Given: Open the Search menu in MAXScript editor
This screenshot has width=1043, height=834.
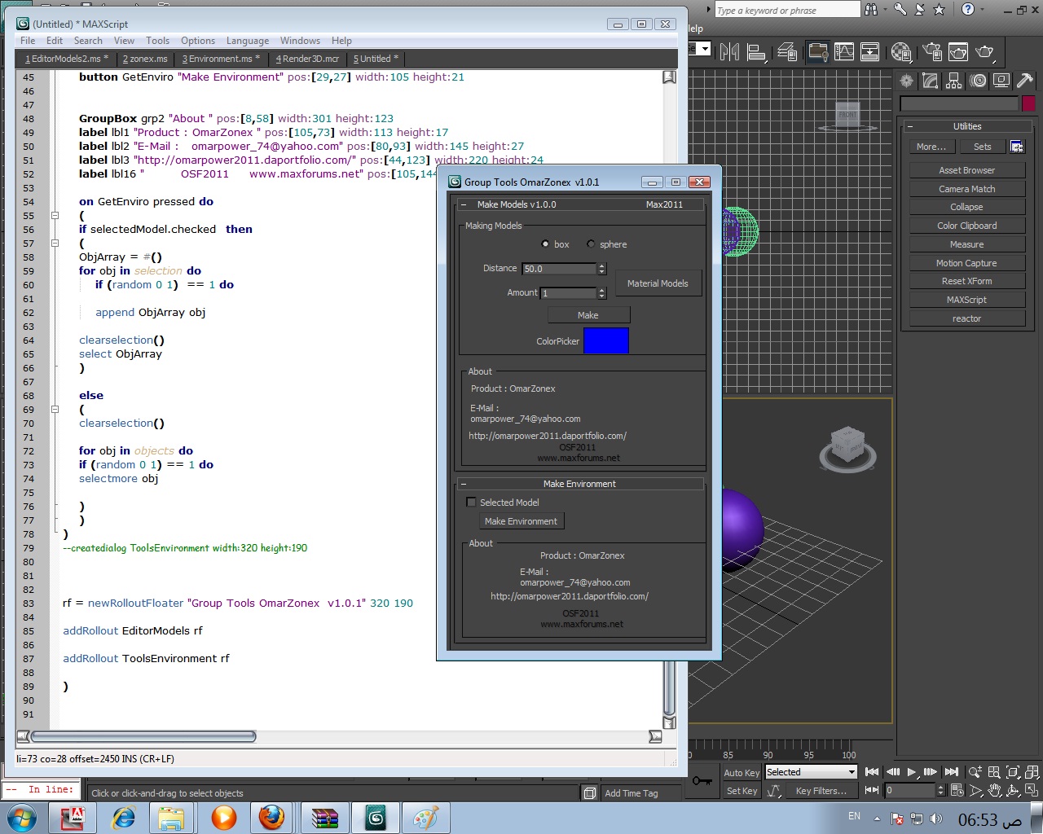Looking at the screenshot, I should 88,41.
